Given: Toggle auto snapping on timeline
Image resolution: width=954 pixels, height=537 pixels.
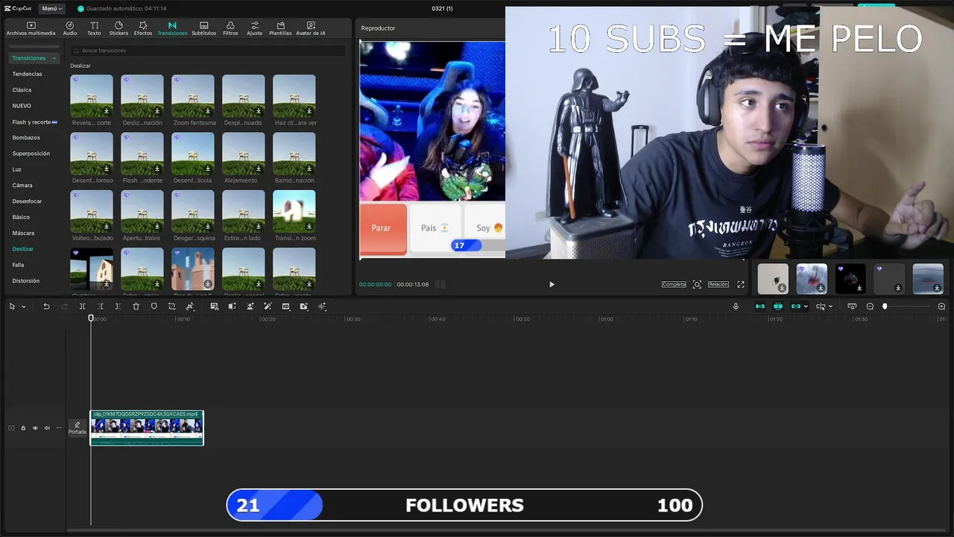Looking at the screenshot, I should (778, 307).
